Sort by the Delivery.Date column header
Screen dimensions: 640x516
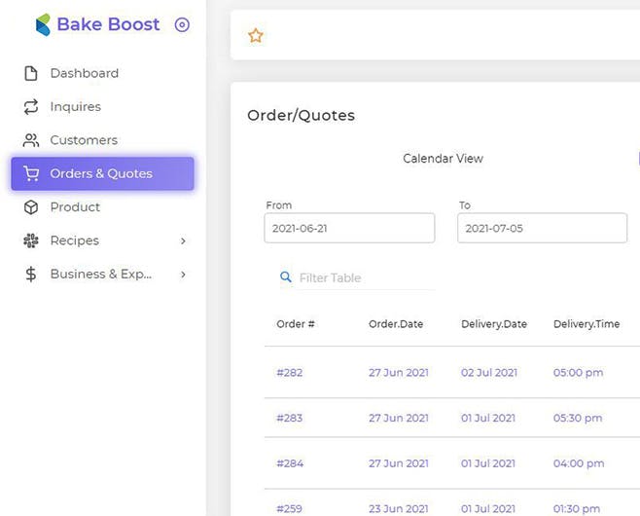pos(494,324)
